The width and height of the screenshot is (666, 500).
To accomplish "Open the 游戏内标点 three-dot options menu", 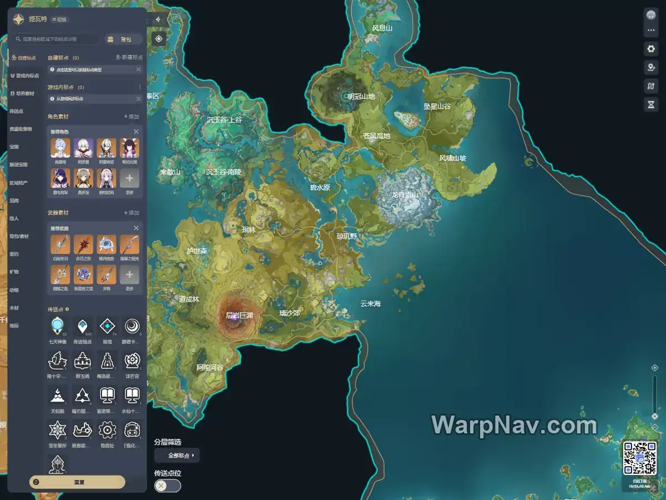I will pos(139,87).
